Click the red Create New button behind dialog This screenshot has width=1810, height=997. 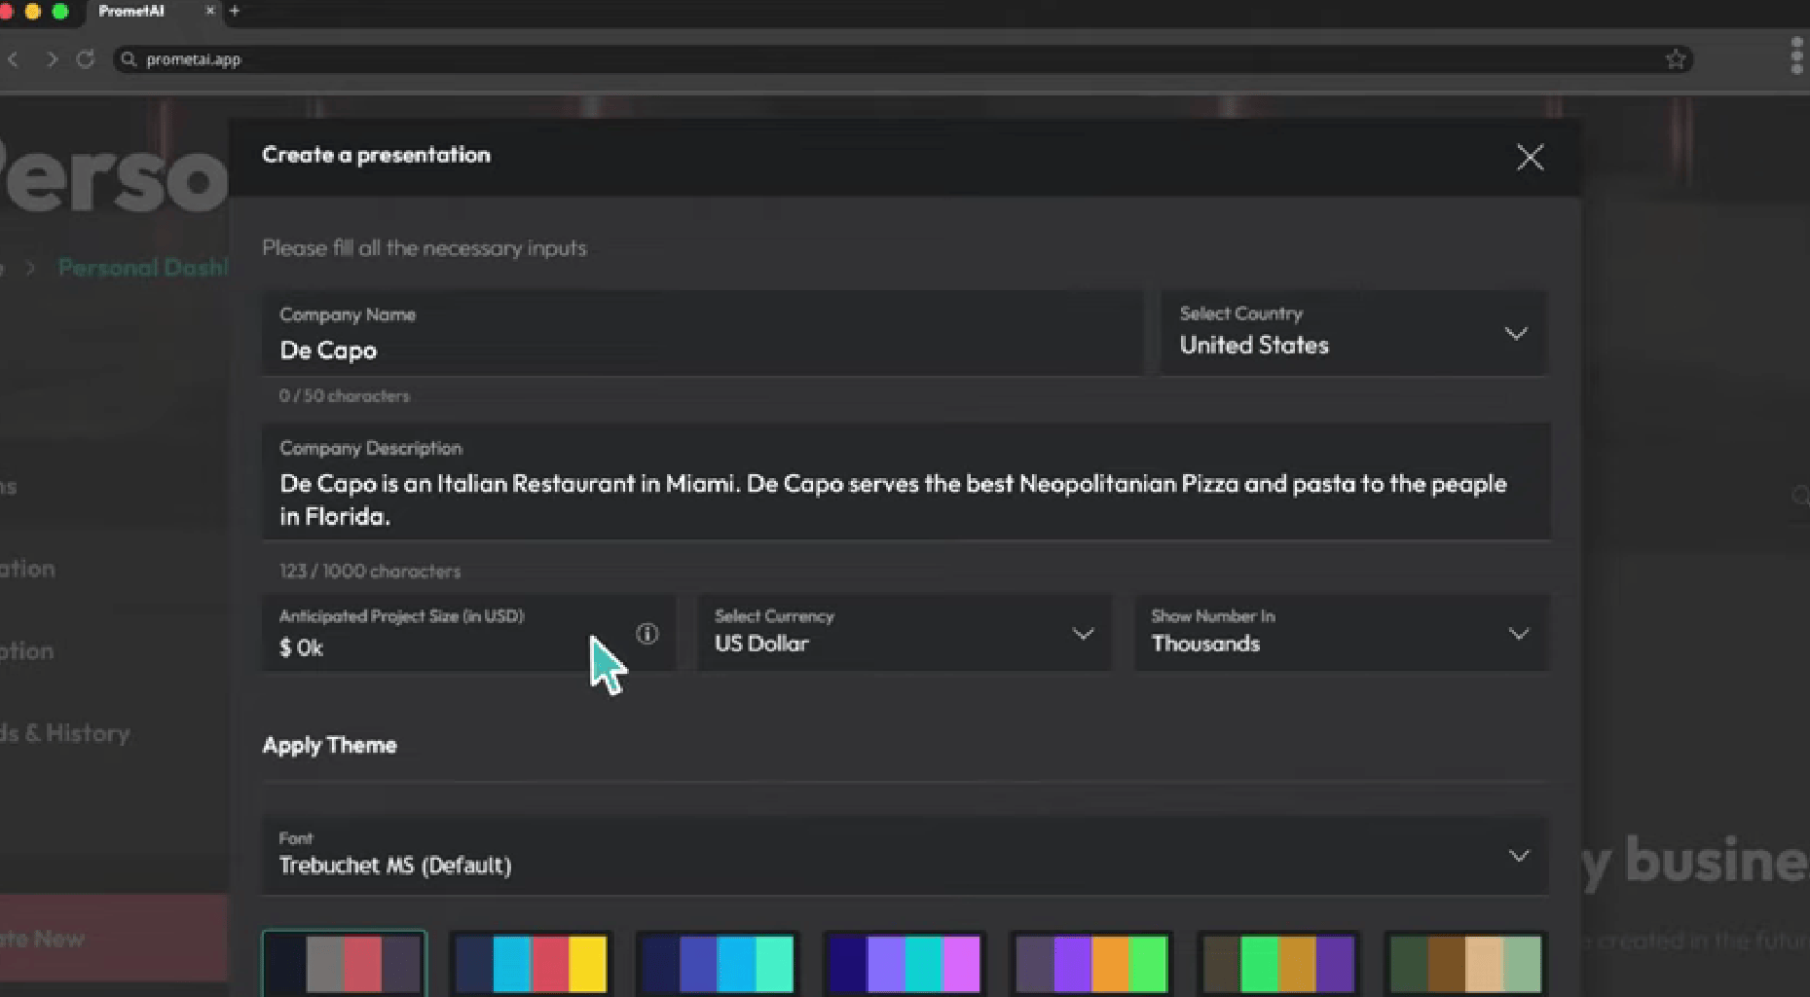(x=114, y=939)
